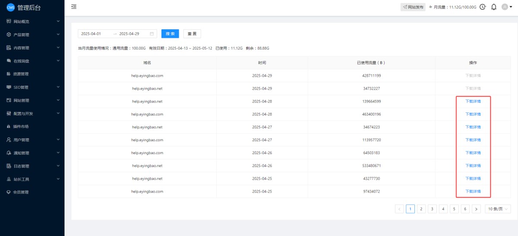Open 插件市场 from the sidebar
The height and width of the screenshot is (236, 518).
click(x=21, y=127)
